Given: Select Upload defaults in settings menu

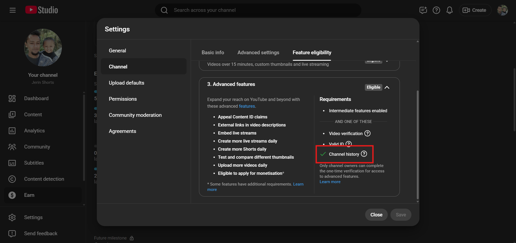Looking at the screenshot, I should point(126,83).
